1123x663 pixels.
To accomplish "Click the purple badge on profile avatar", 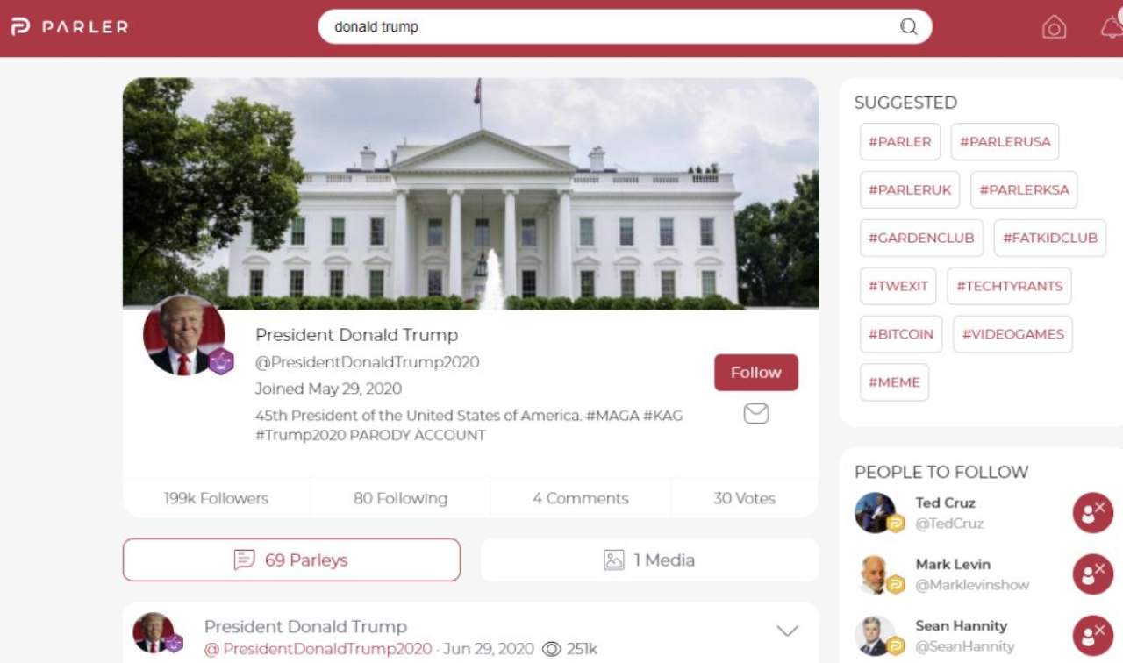I will coord(221,361).
